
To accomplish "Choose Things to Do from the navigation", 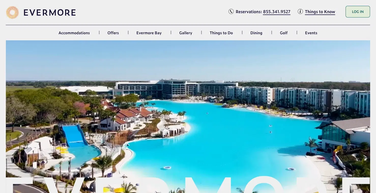I will pos(221,33).
